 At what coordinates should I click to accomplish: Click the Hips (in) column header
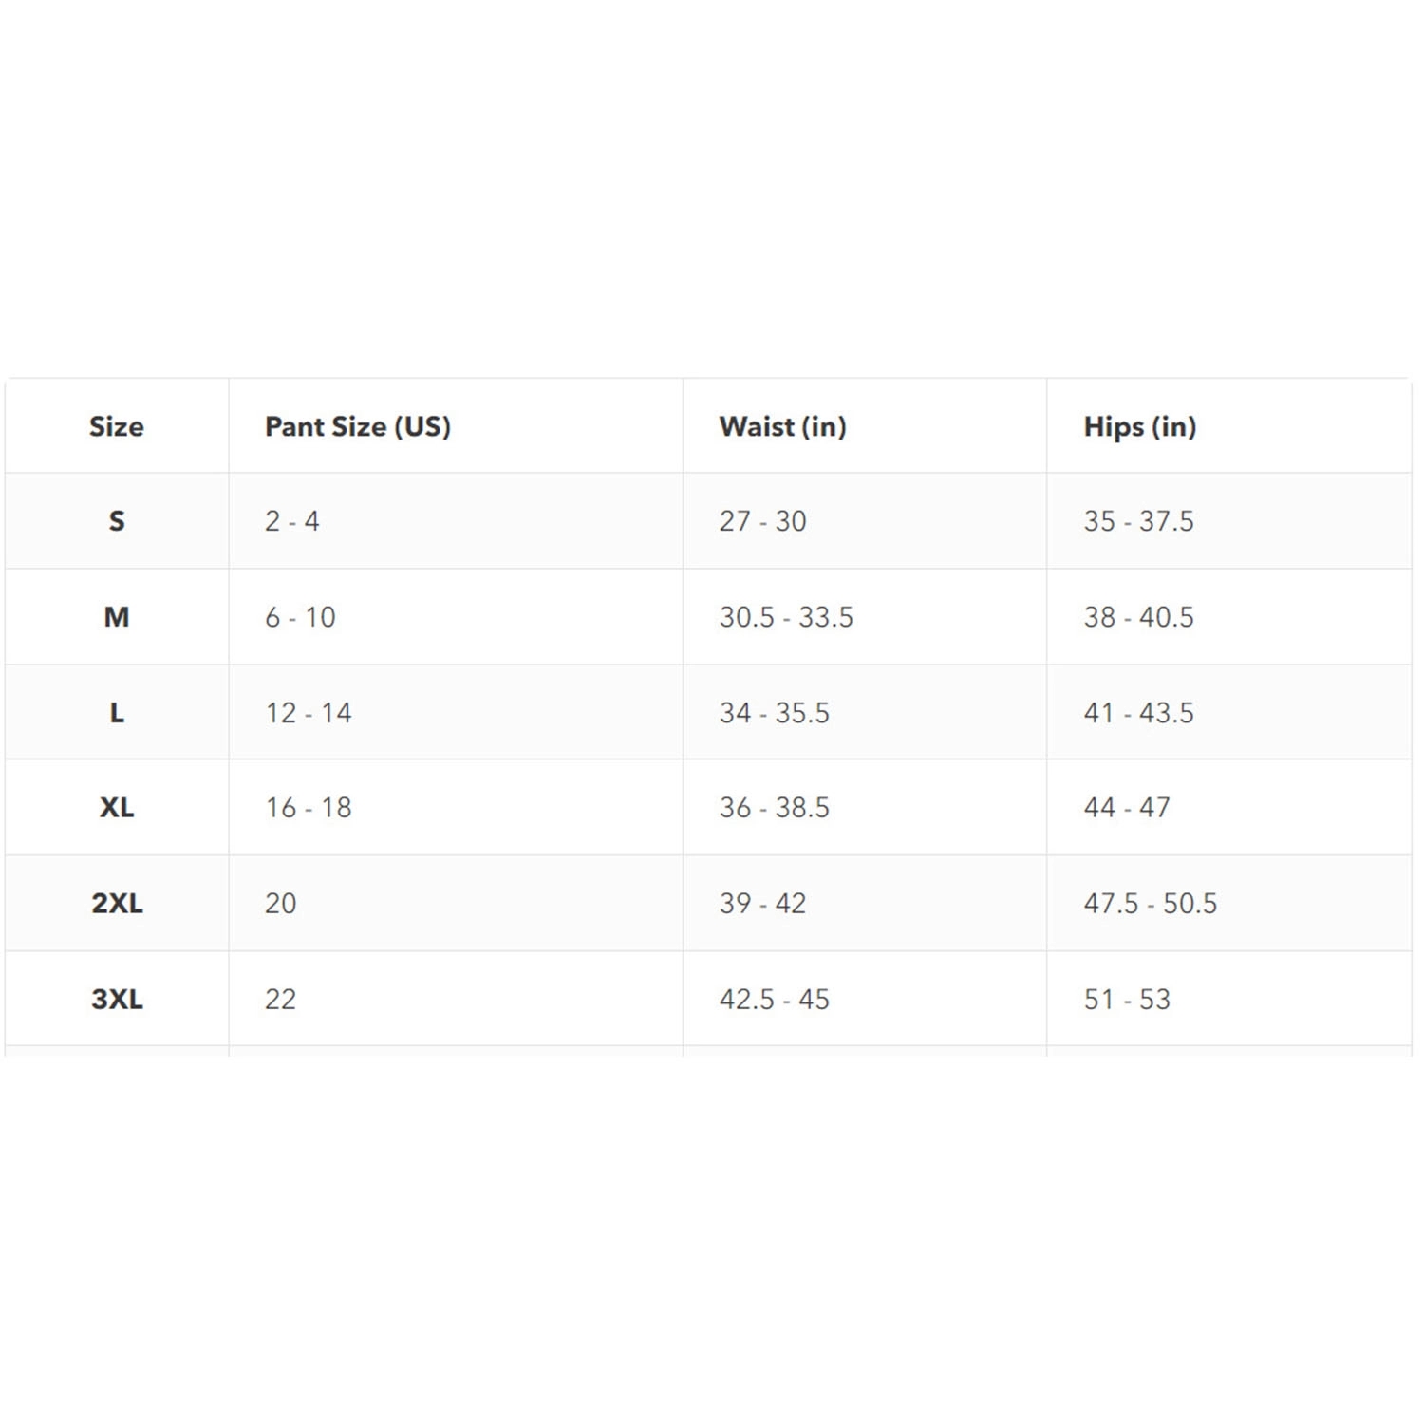[1139, 426]
